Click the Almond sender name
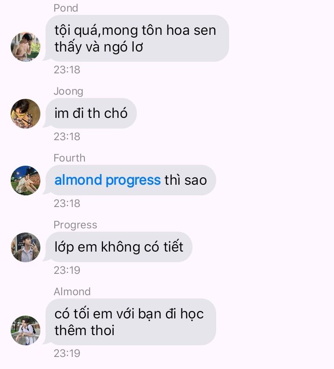This screenshot has width=334, height=369. 72,291
